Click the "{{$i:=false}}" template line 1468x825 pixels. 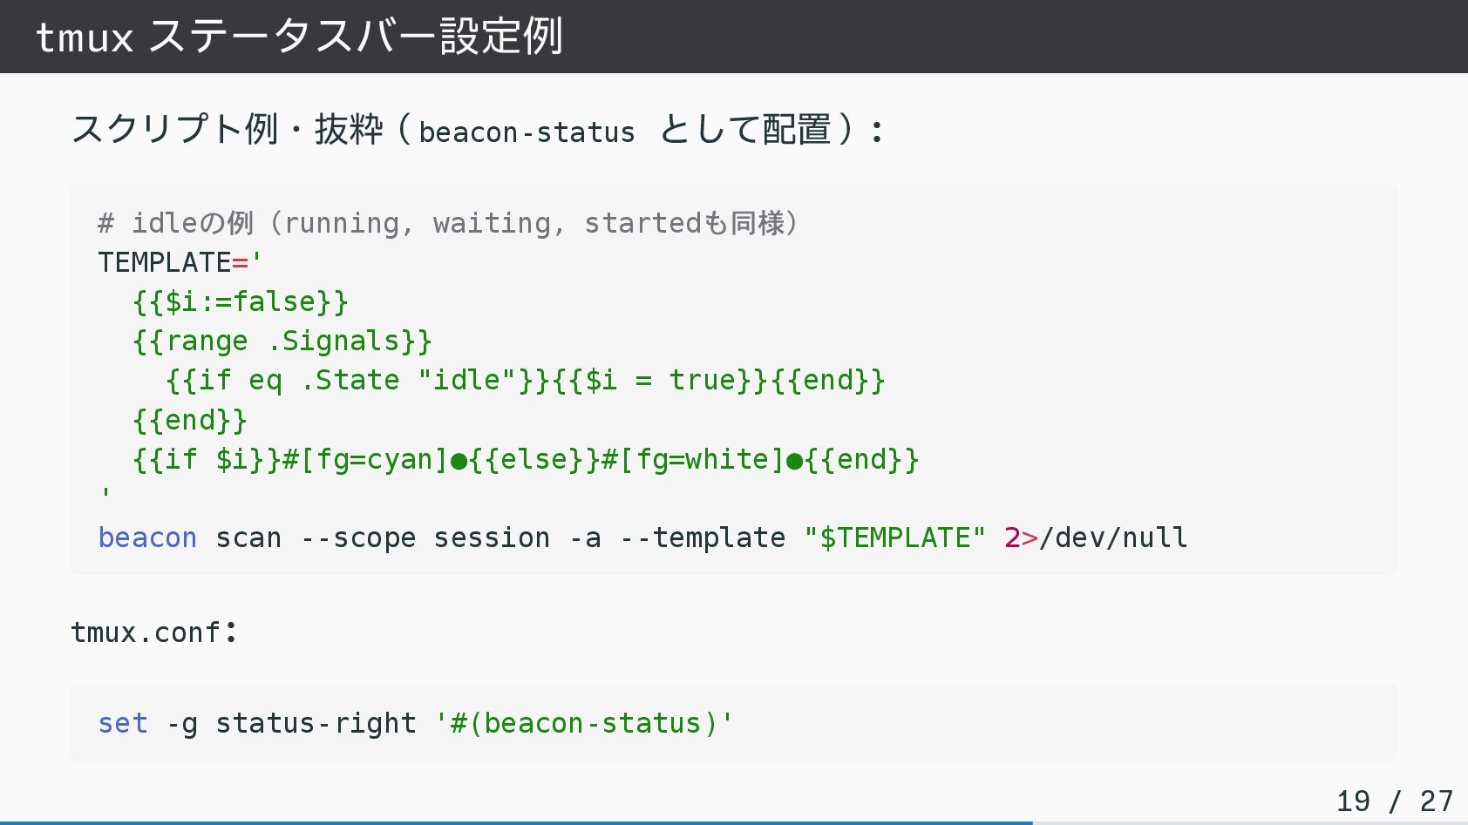(241, 301)
